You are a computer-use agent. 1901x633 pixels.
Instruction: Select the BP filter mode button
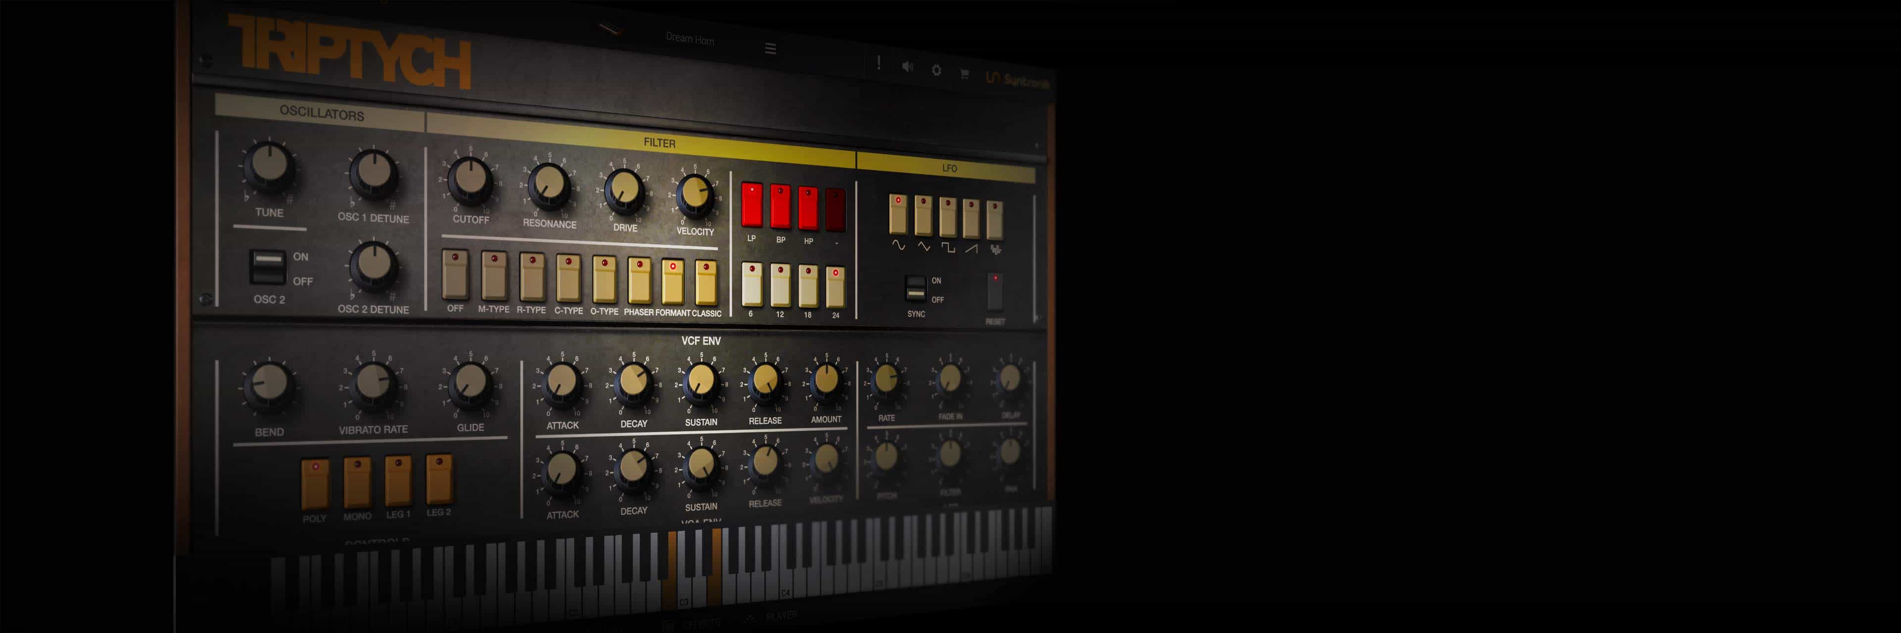coord(780,206)
